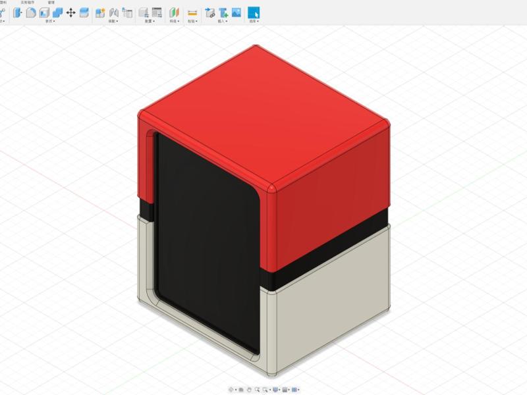The image size is (527, 395).
Task: Expand the 修改 Modify dropdown
Action: (x=51, y=20)
